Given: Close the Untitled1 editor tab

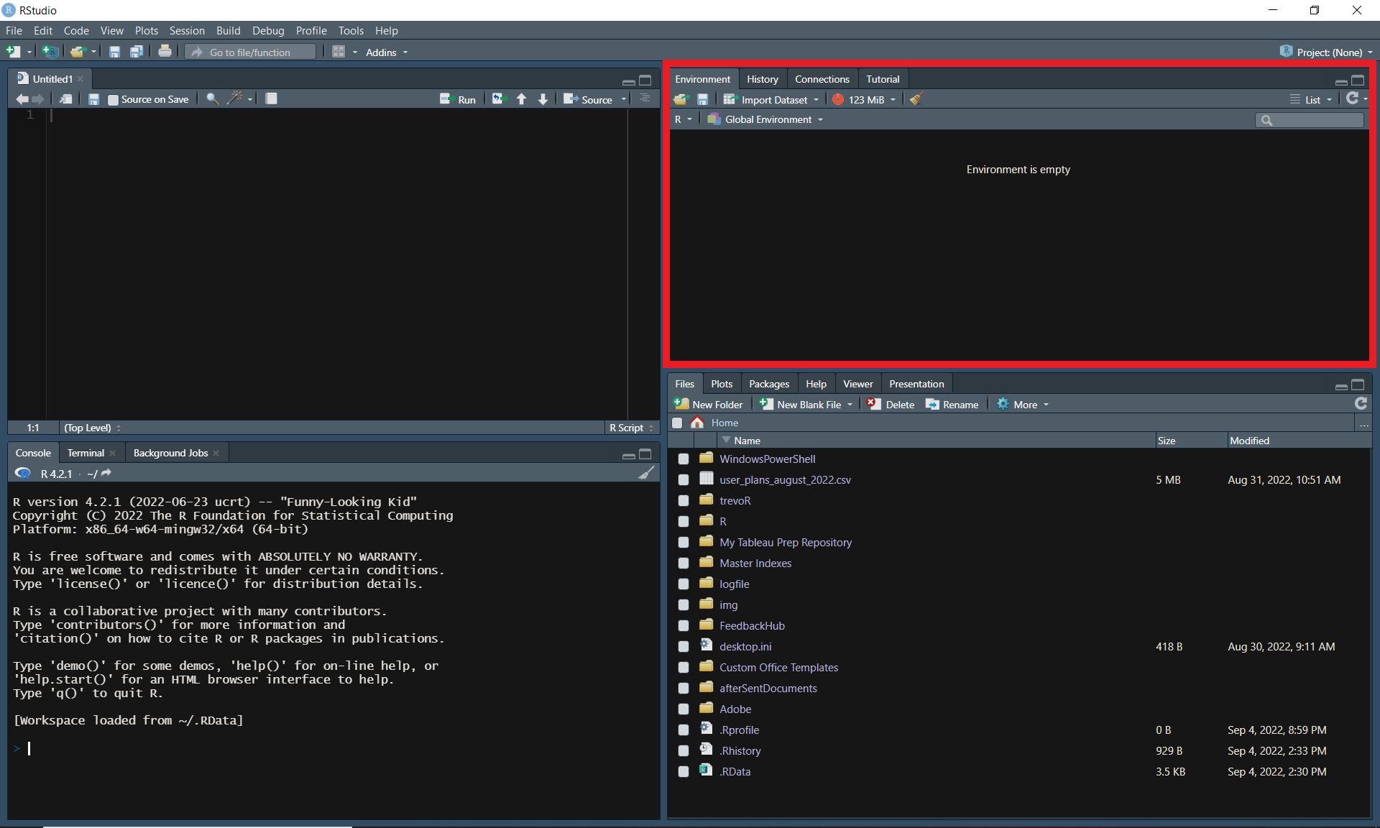Looking at the screenshot, I should pyautogui.click(x=80, y=79).
